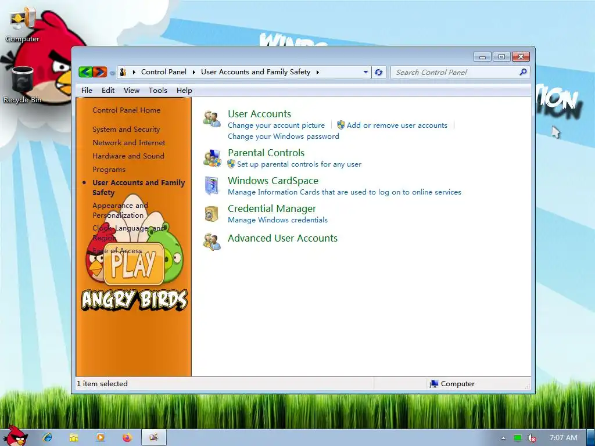Click Set up parental controls for any user
The width and height of the screenshot is (595, 446).
click(299, 164)
